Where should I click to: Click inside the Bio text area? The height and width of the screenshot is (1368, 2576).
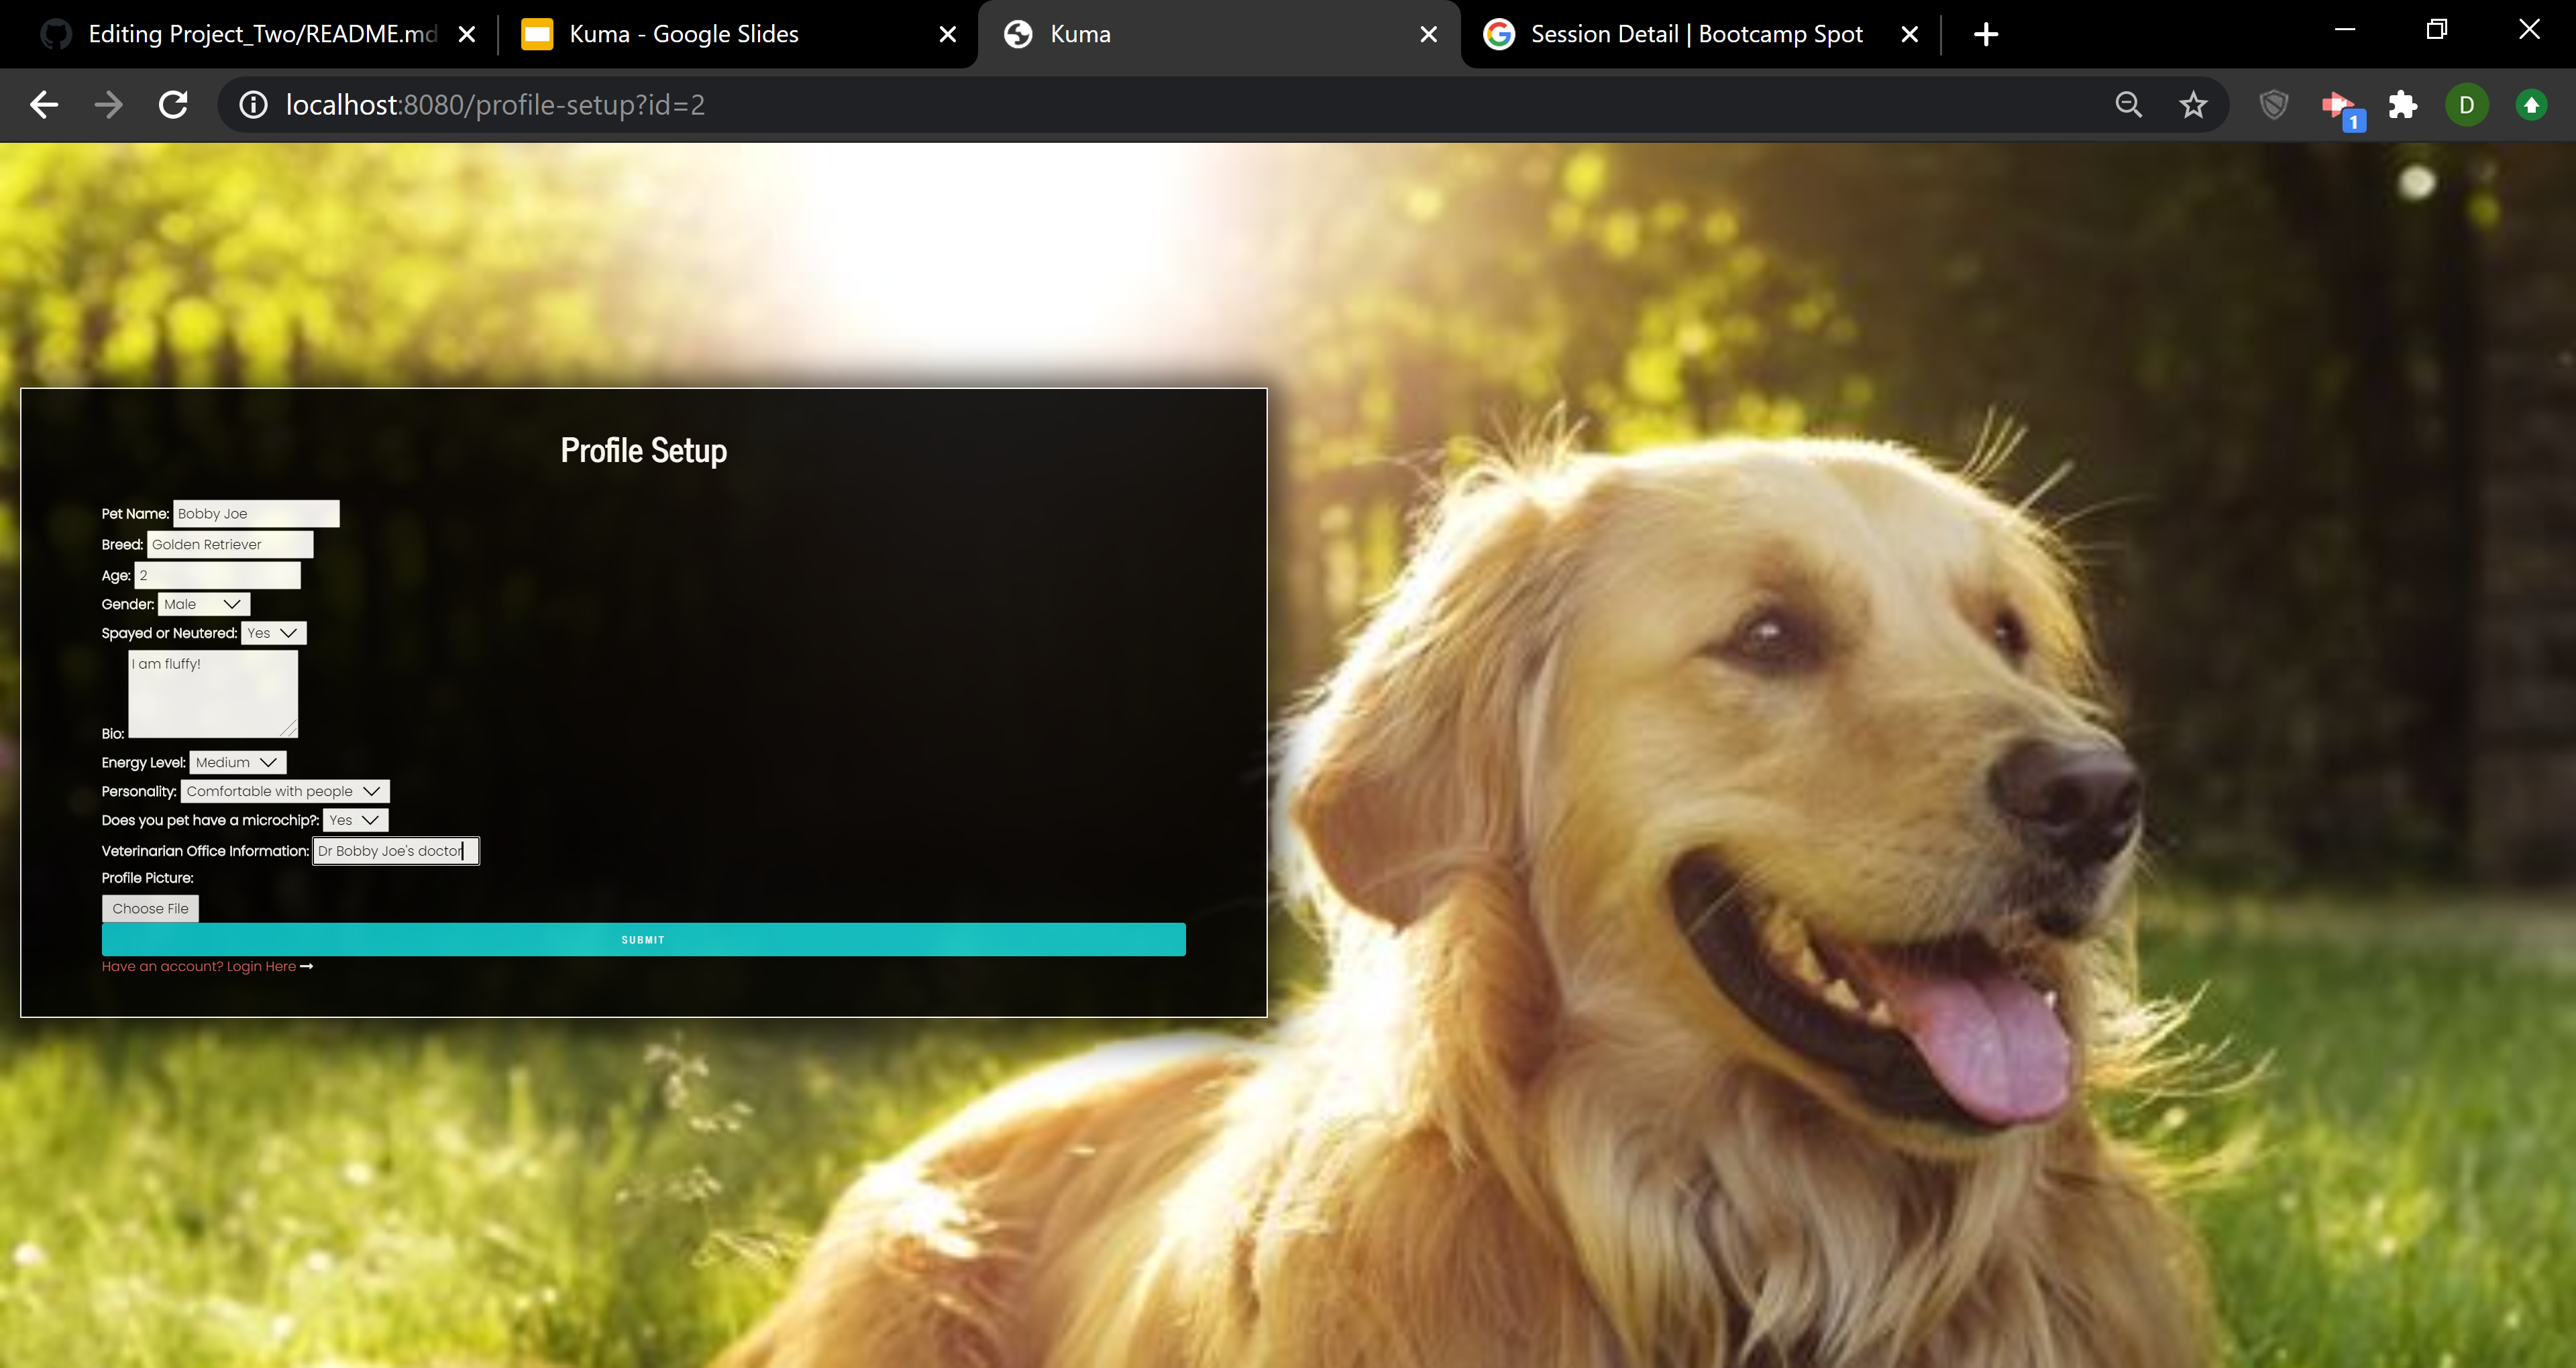coord(213,694)
